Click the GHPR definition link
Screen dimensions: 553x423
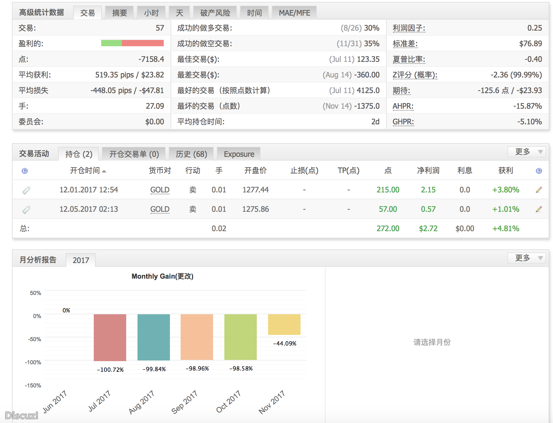[403, 122]
